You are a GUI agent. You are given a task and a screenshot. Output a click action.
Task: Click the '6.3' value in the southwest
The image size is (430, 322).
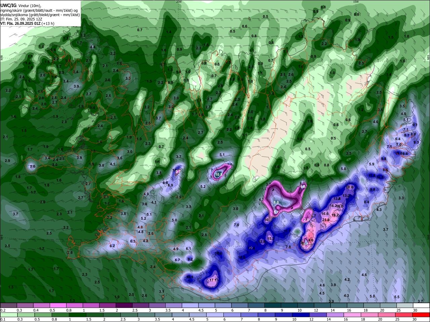click(x=133, y=241)
